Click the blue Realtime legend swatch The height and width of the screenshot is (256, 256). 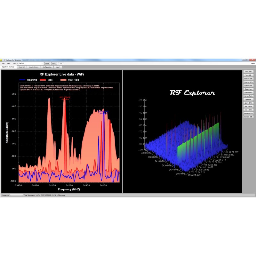[x=22, y=80]
